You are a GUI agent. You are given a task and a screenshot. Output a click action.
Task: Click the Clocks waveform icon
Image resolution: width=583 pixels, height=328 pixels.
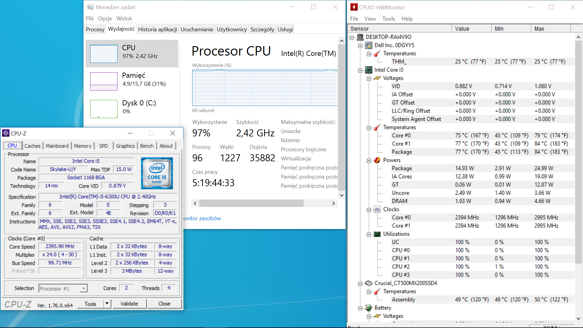click(377, 209)
